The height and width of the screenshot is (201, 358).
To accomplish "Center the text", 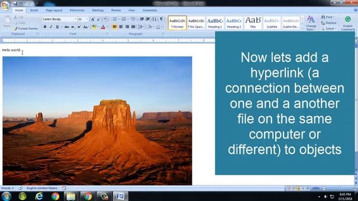I will [121, 27].
